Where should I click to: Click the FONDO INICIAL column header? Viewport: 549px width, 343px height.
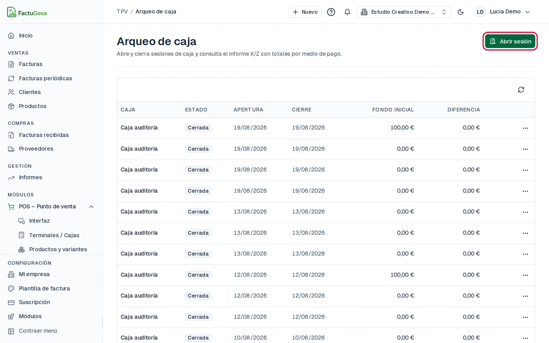(393, 110)
